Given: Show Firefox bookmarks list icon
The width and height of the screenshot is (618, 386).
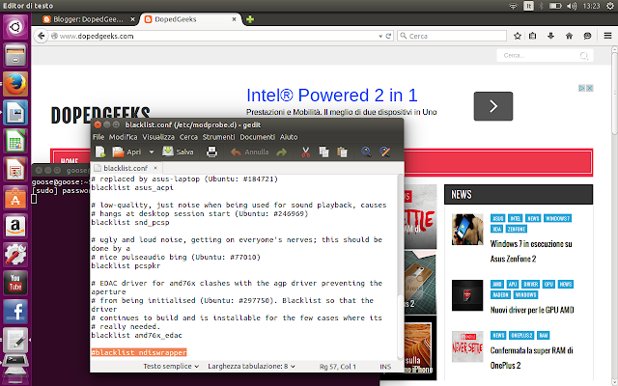Looking at the screenshot, I should tap(532, 36).
